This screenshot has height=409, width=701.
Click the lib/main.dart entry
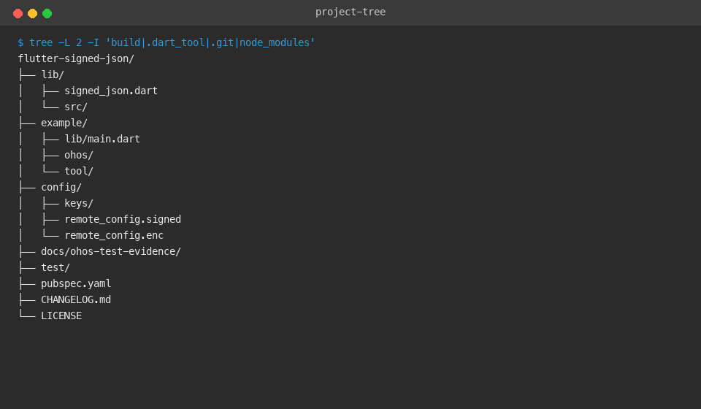coord(102,139)
